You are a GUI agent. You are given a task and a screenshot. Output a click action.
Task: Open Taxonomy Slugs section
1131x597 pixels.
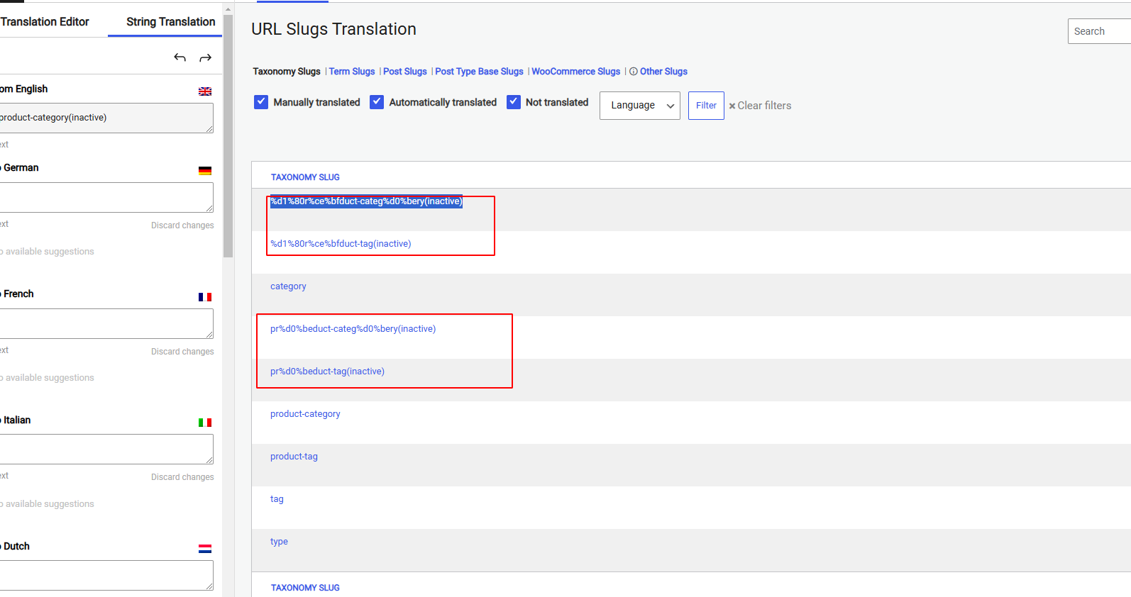287,72
